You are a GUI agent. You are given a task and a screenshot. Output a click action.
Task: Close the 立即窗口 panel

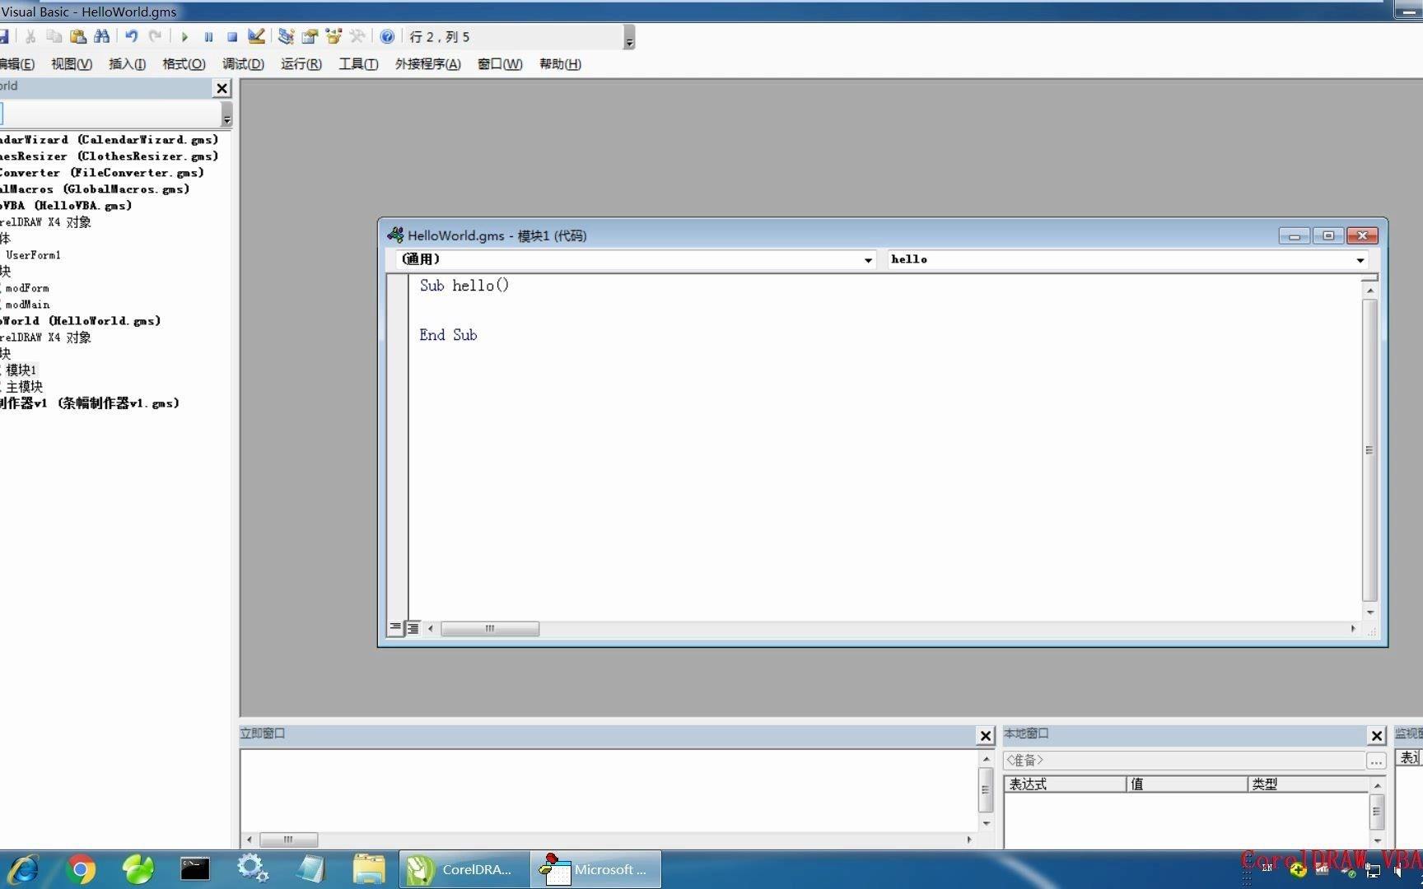[985, 736]
